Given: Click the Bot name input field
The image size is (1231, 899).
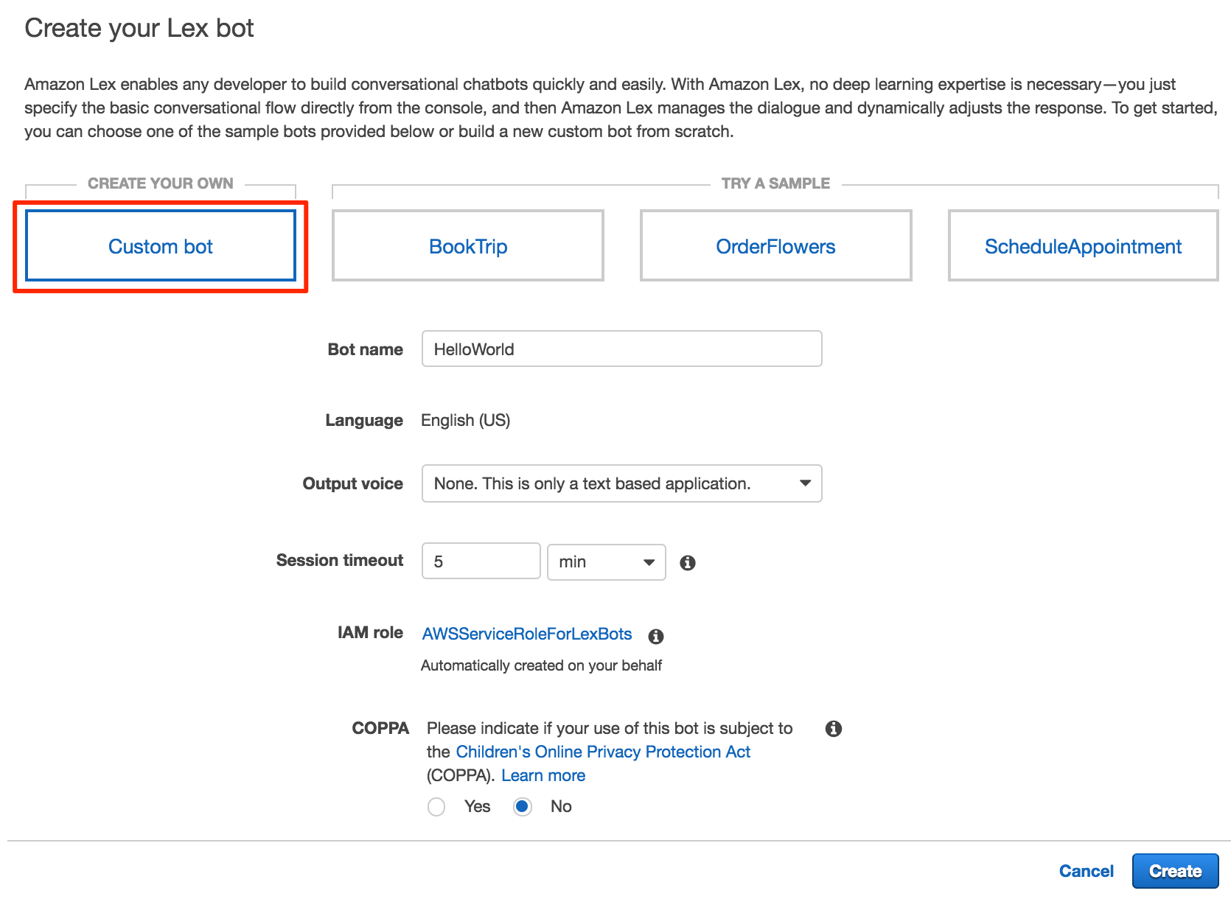Looking at the screenshot, I should point(621,349).
